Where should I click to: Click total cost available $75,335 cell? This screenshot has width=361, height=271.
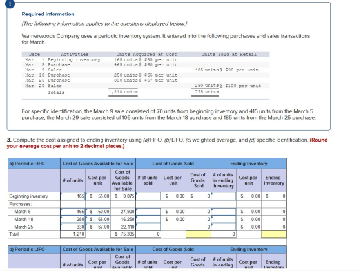point(123,234)
